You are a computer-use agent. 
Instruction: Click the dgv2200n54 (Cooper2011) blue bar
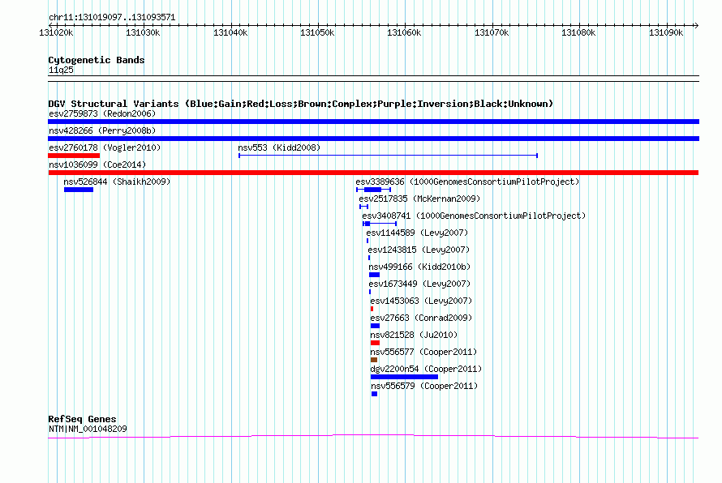click(x=404, y=377)
